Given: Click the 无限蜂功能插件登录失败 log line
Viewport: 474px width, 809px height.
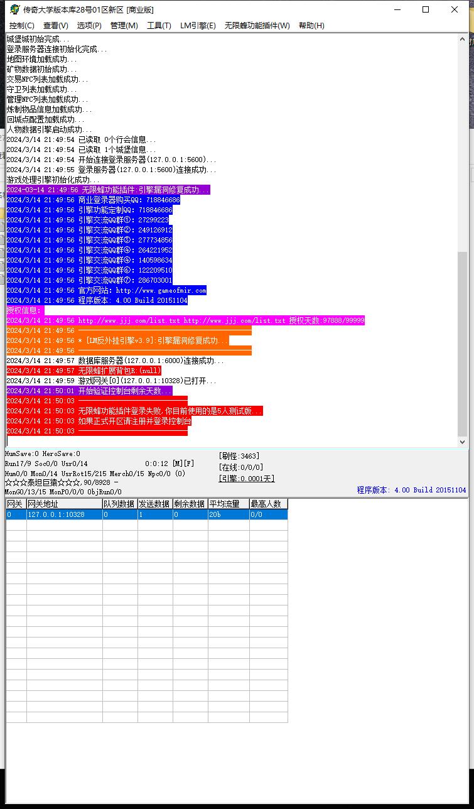Looking at the screenshot, I should (134, 411).
